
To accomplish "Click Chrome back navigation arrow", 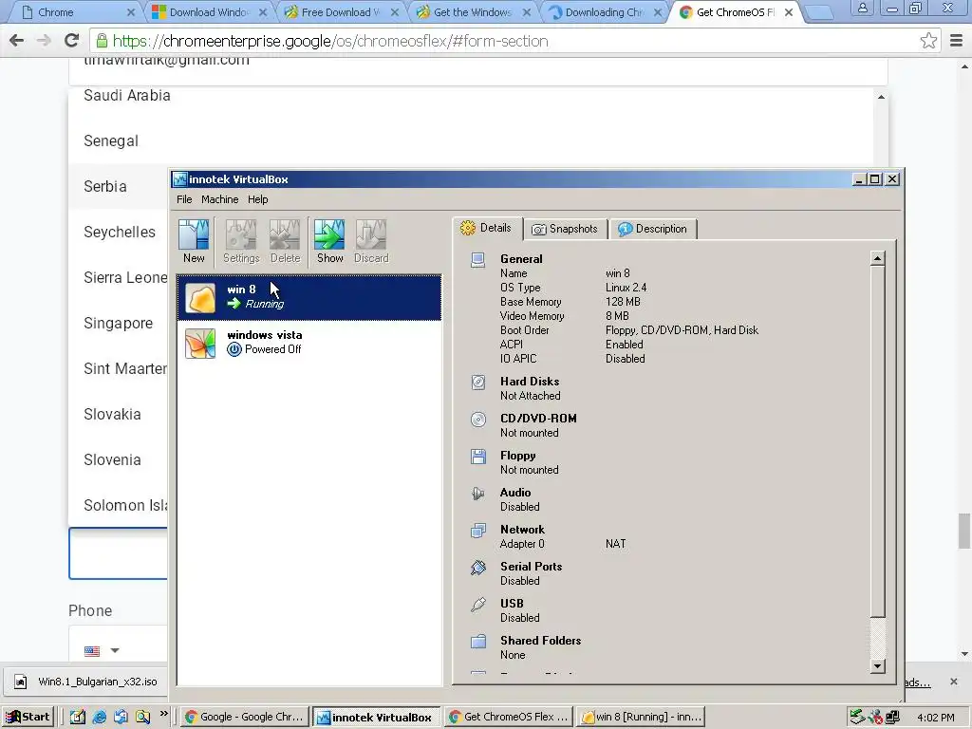I will (x=17, y=41).
